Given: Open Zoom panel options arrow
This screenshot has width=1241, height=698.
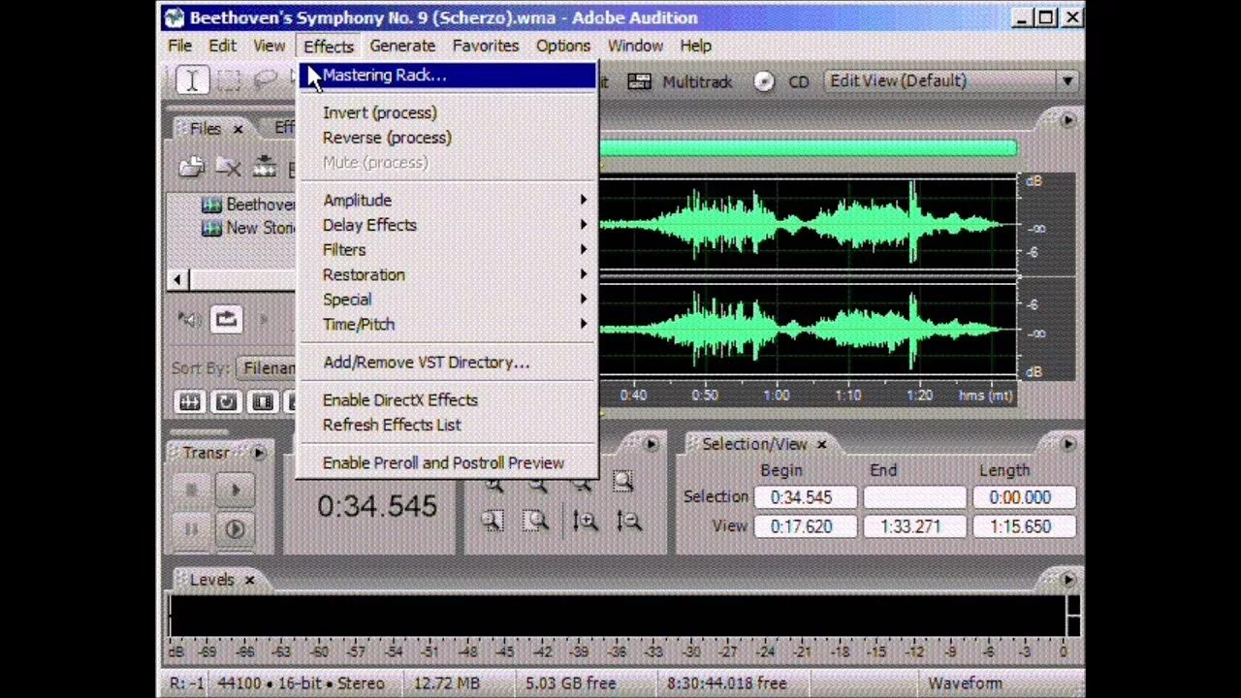Looking at the screenshot, I should [651, 444].
